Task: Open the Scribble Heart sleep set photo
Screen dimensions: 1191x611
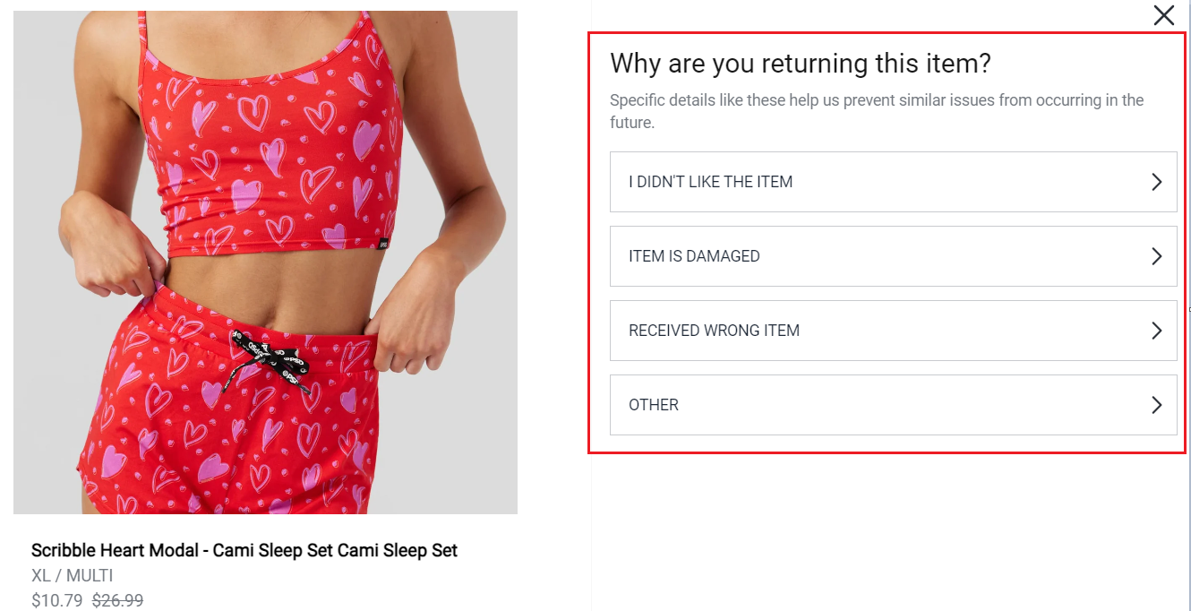Action: (x=265, y=262)
